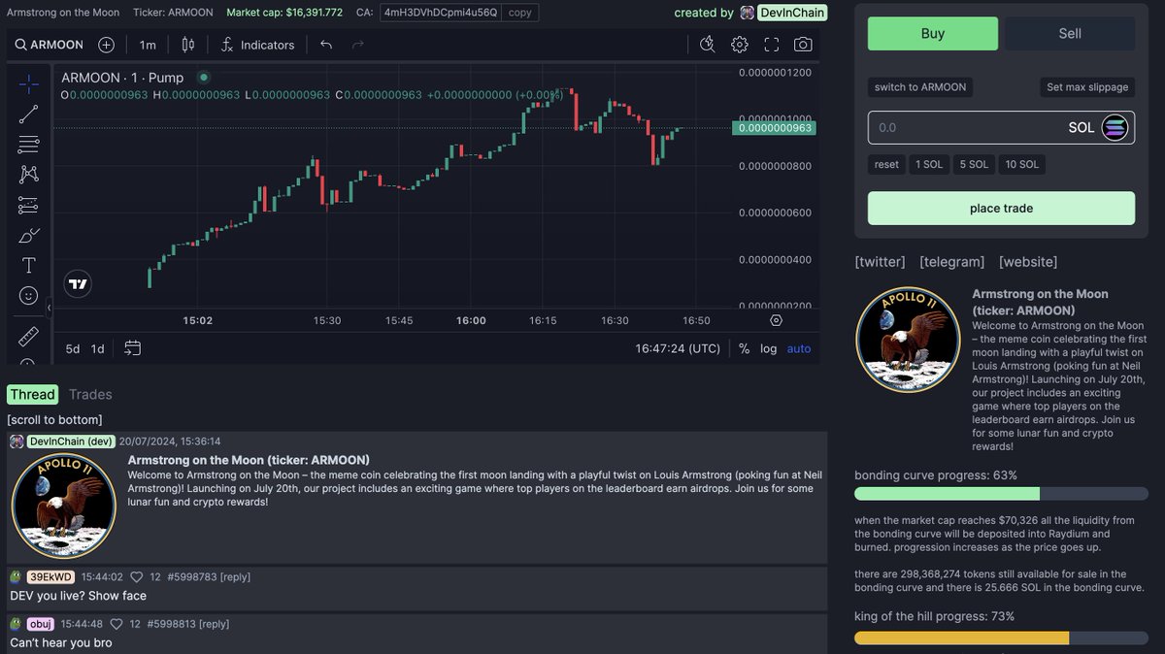Open the Thread tab
Viewport: 1165px width, 654px height.
(x=33, y=394)
